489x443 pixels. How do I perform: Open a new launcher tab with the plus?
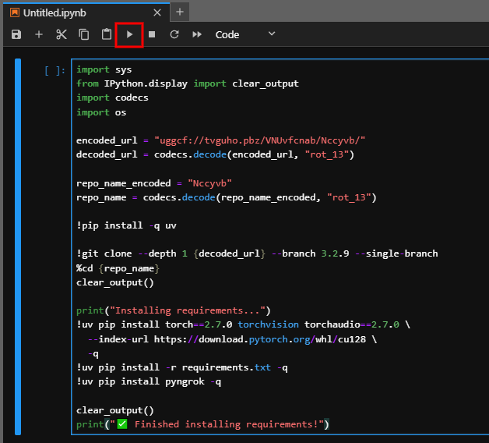click(x=180, y=12)
